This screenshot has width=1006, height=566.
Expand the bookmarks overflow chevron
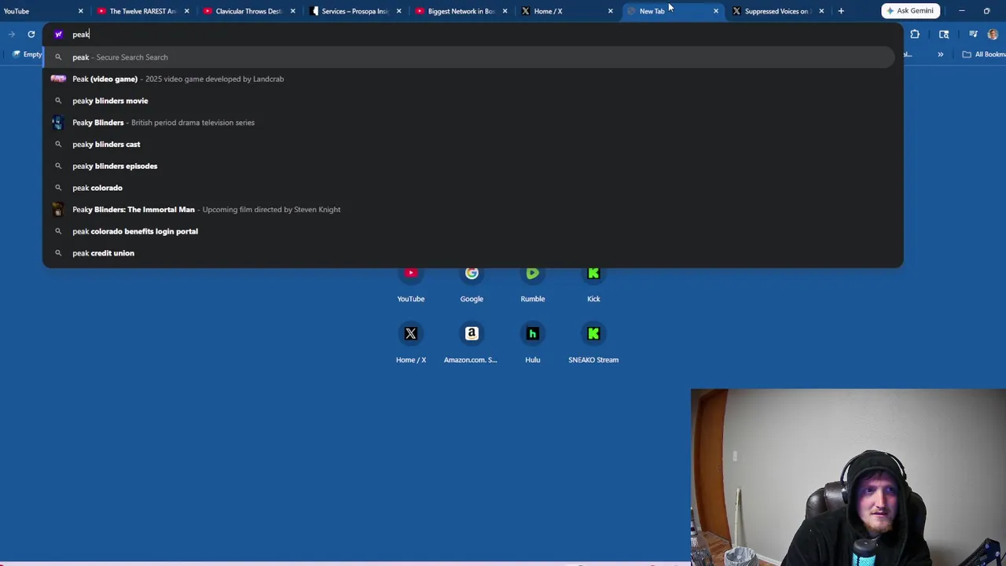click(x=940, y=54)
